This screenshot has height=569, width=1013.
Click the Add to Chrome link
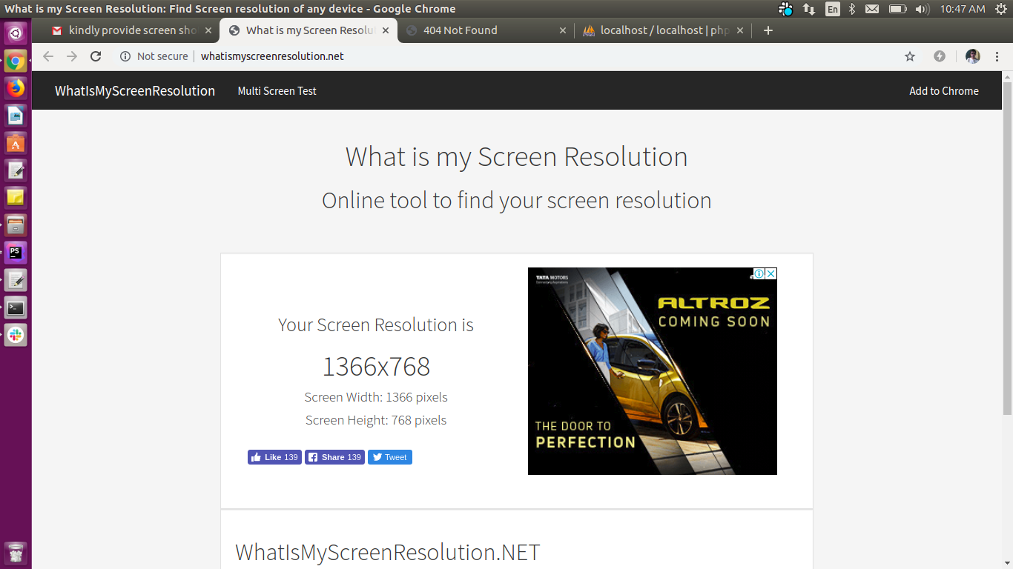(x=943, y=91)
